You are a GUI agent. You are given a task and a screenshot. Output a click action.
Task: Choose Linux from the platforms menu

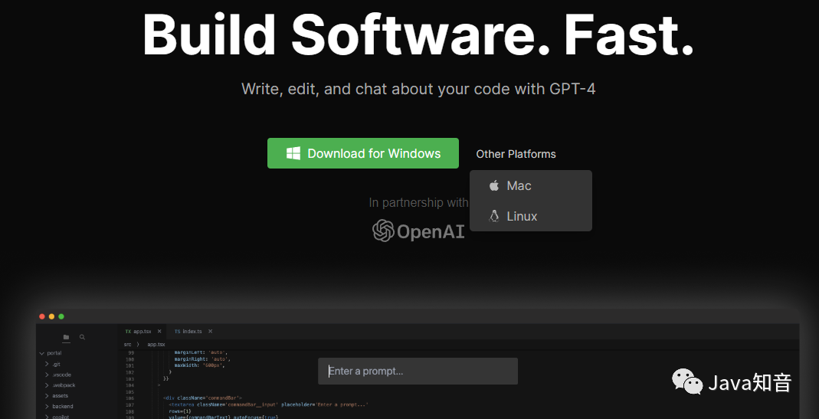(x=531, y=216)
